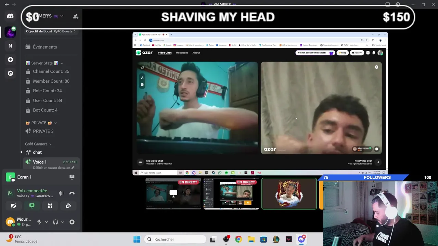Open League of Legends taskbar icon

(x=276, y=239)
